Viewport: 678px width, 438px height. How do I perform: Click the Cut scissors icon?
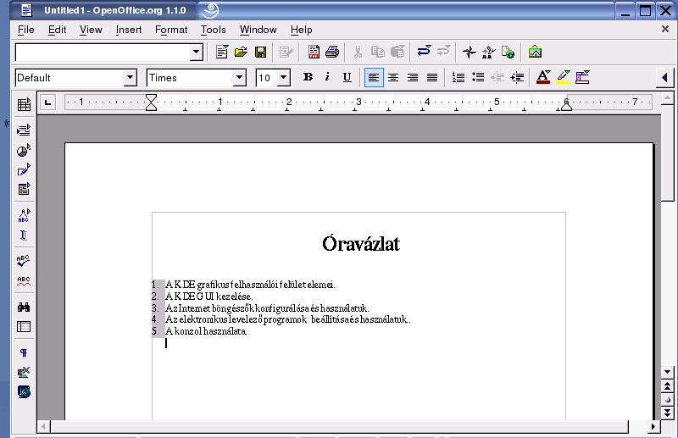click(358, 52)
